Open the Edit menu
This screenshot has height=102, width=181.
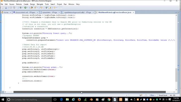pyautogui.click(x=6, y=4)
